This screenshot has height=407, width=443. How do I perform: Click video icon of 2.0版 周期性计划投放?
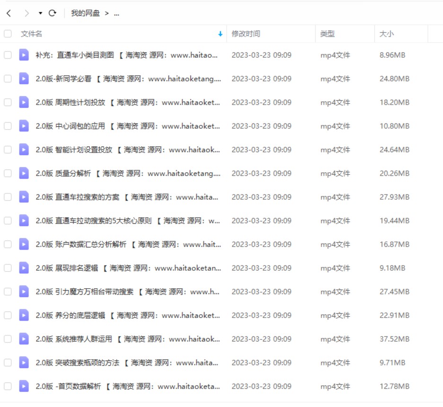coord(24,102)
